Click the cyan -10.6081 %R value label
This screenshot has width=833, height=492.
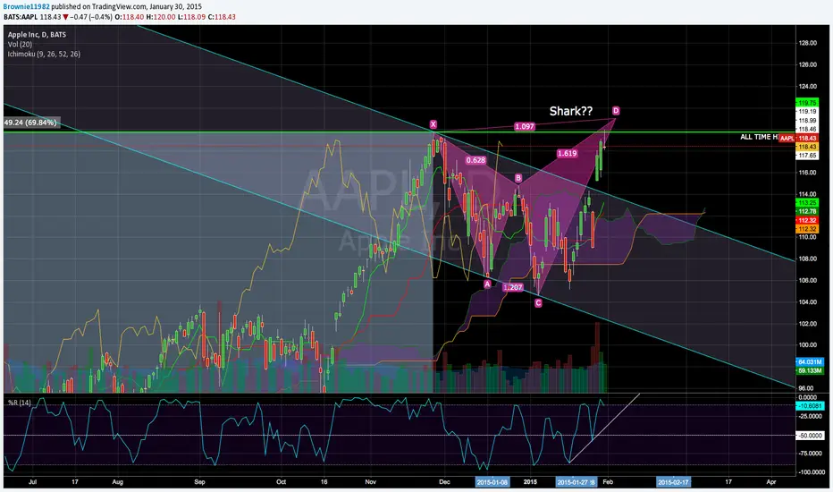point(810,406)
